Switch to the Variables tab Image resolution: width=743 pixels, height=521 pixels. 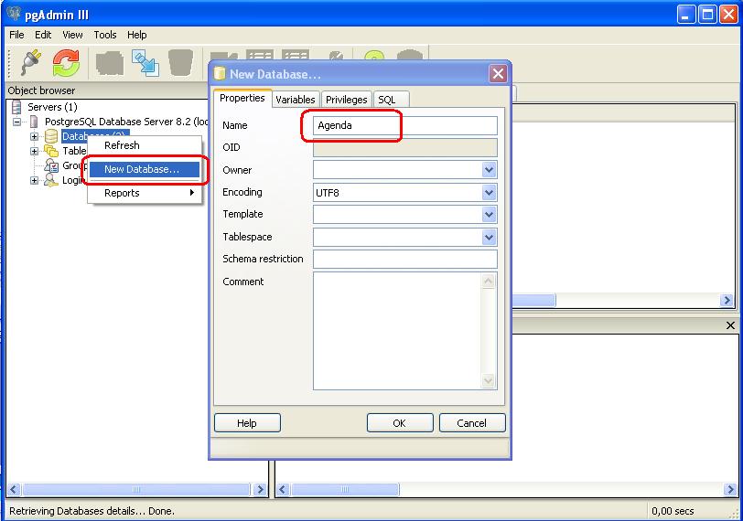(296, 100)
